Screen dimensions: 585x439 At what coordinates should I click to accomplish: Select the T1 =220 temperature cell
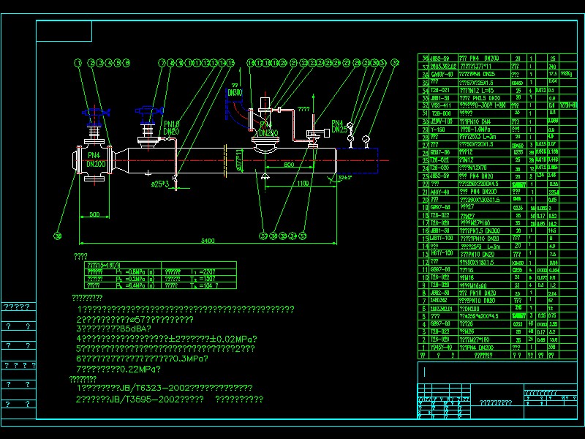[199, 272]
